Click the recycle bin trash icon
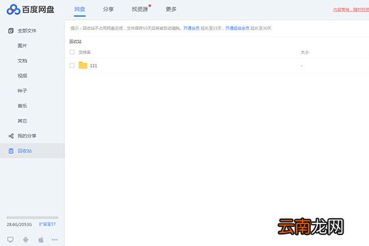The width and height of the screenshot is (369, 246). (x=11, y=151)
